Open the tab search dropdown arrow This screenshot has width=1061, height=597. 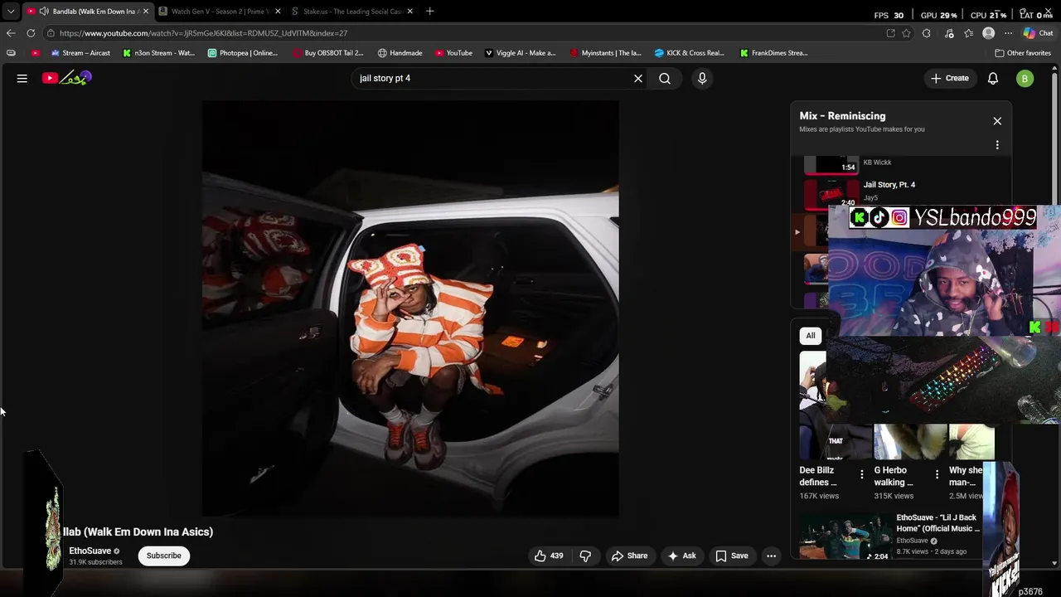11,12
